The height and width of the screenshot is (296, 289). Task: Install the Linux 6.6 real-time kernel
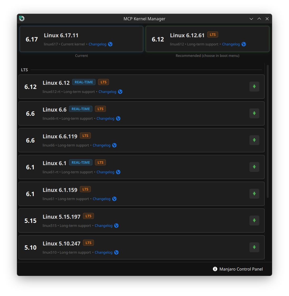[x=254, y=113]
